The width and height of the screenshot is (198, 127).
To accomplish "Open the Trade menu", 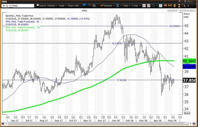I will click(62, 6).
